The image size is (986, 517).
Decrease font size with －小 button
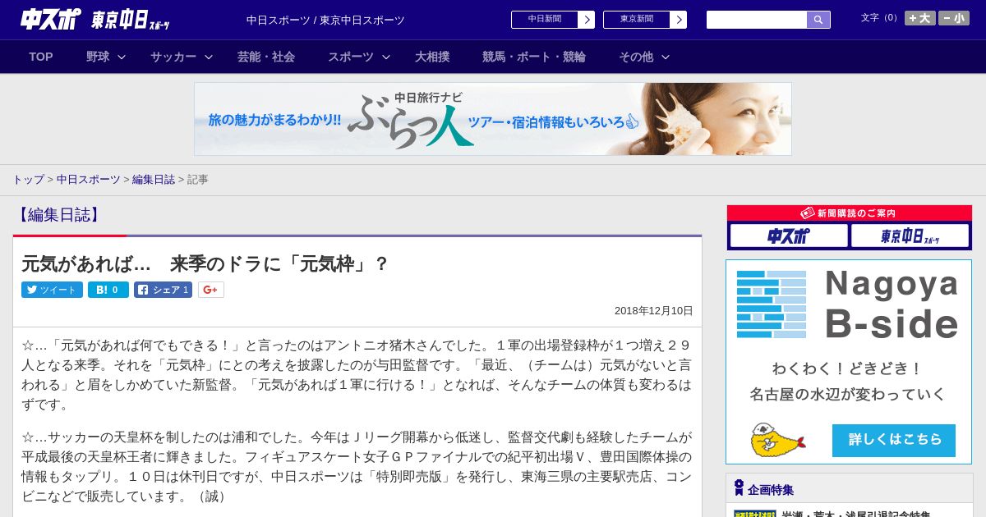point(954,18)
